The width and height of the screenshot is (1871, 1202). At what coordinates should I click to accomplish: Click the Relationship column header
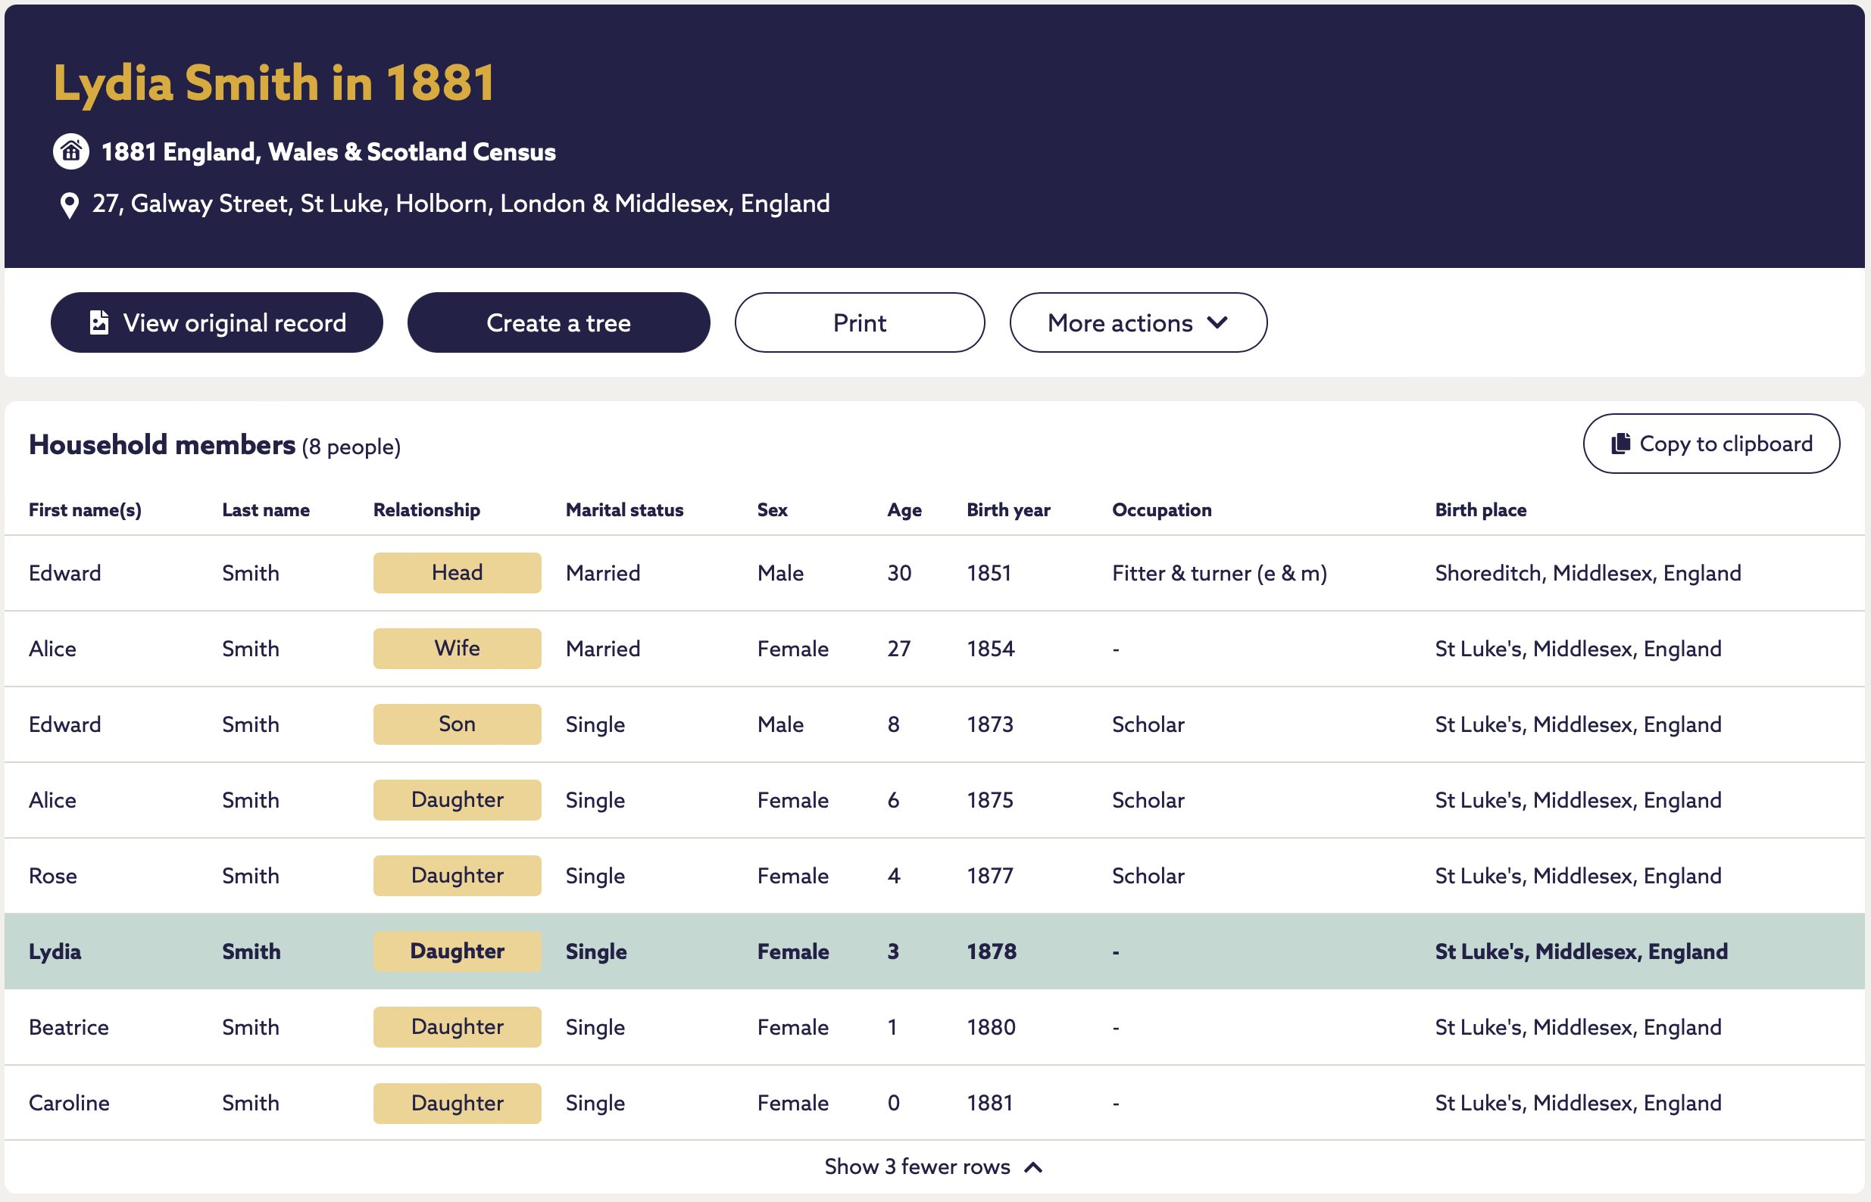426,510
